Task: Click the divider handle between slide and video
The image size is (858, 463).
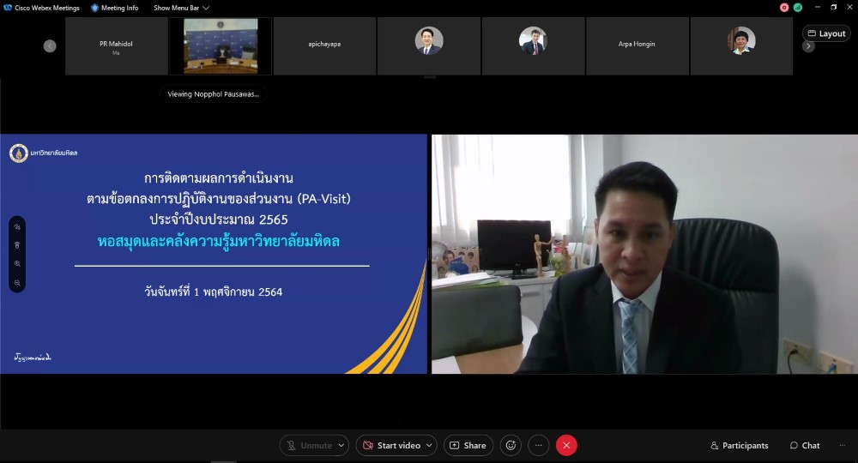Action: point(429,254)
